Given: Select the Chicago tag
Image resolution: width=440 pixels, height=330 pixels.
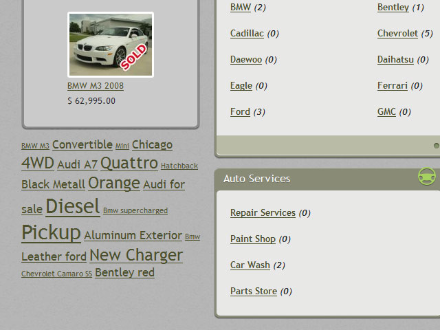Looking at the screenshot, I should tap(152, 144).
